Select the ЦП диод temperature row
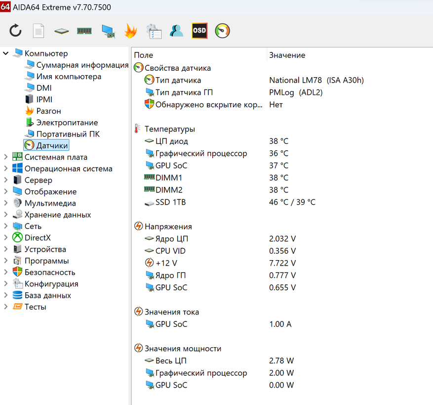Screen dimensions: 433x405 click(171, 141)
